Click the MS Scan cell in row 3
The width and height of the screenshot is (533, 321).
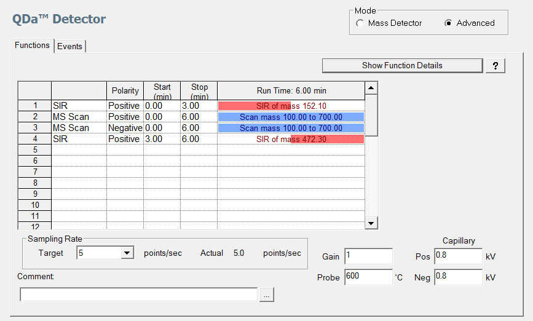tap(79, 128)
